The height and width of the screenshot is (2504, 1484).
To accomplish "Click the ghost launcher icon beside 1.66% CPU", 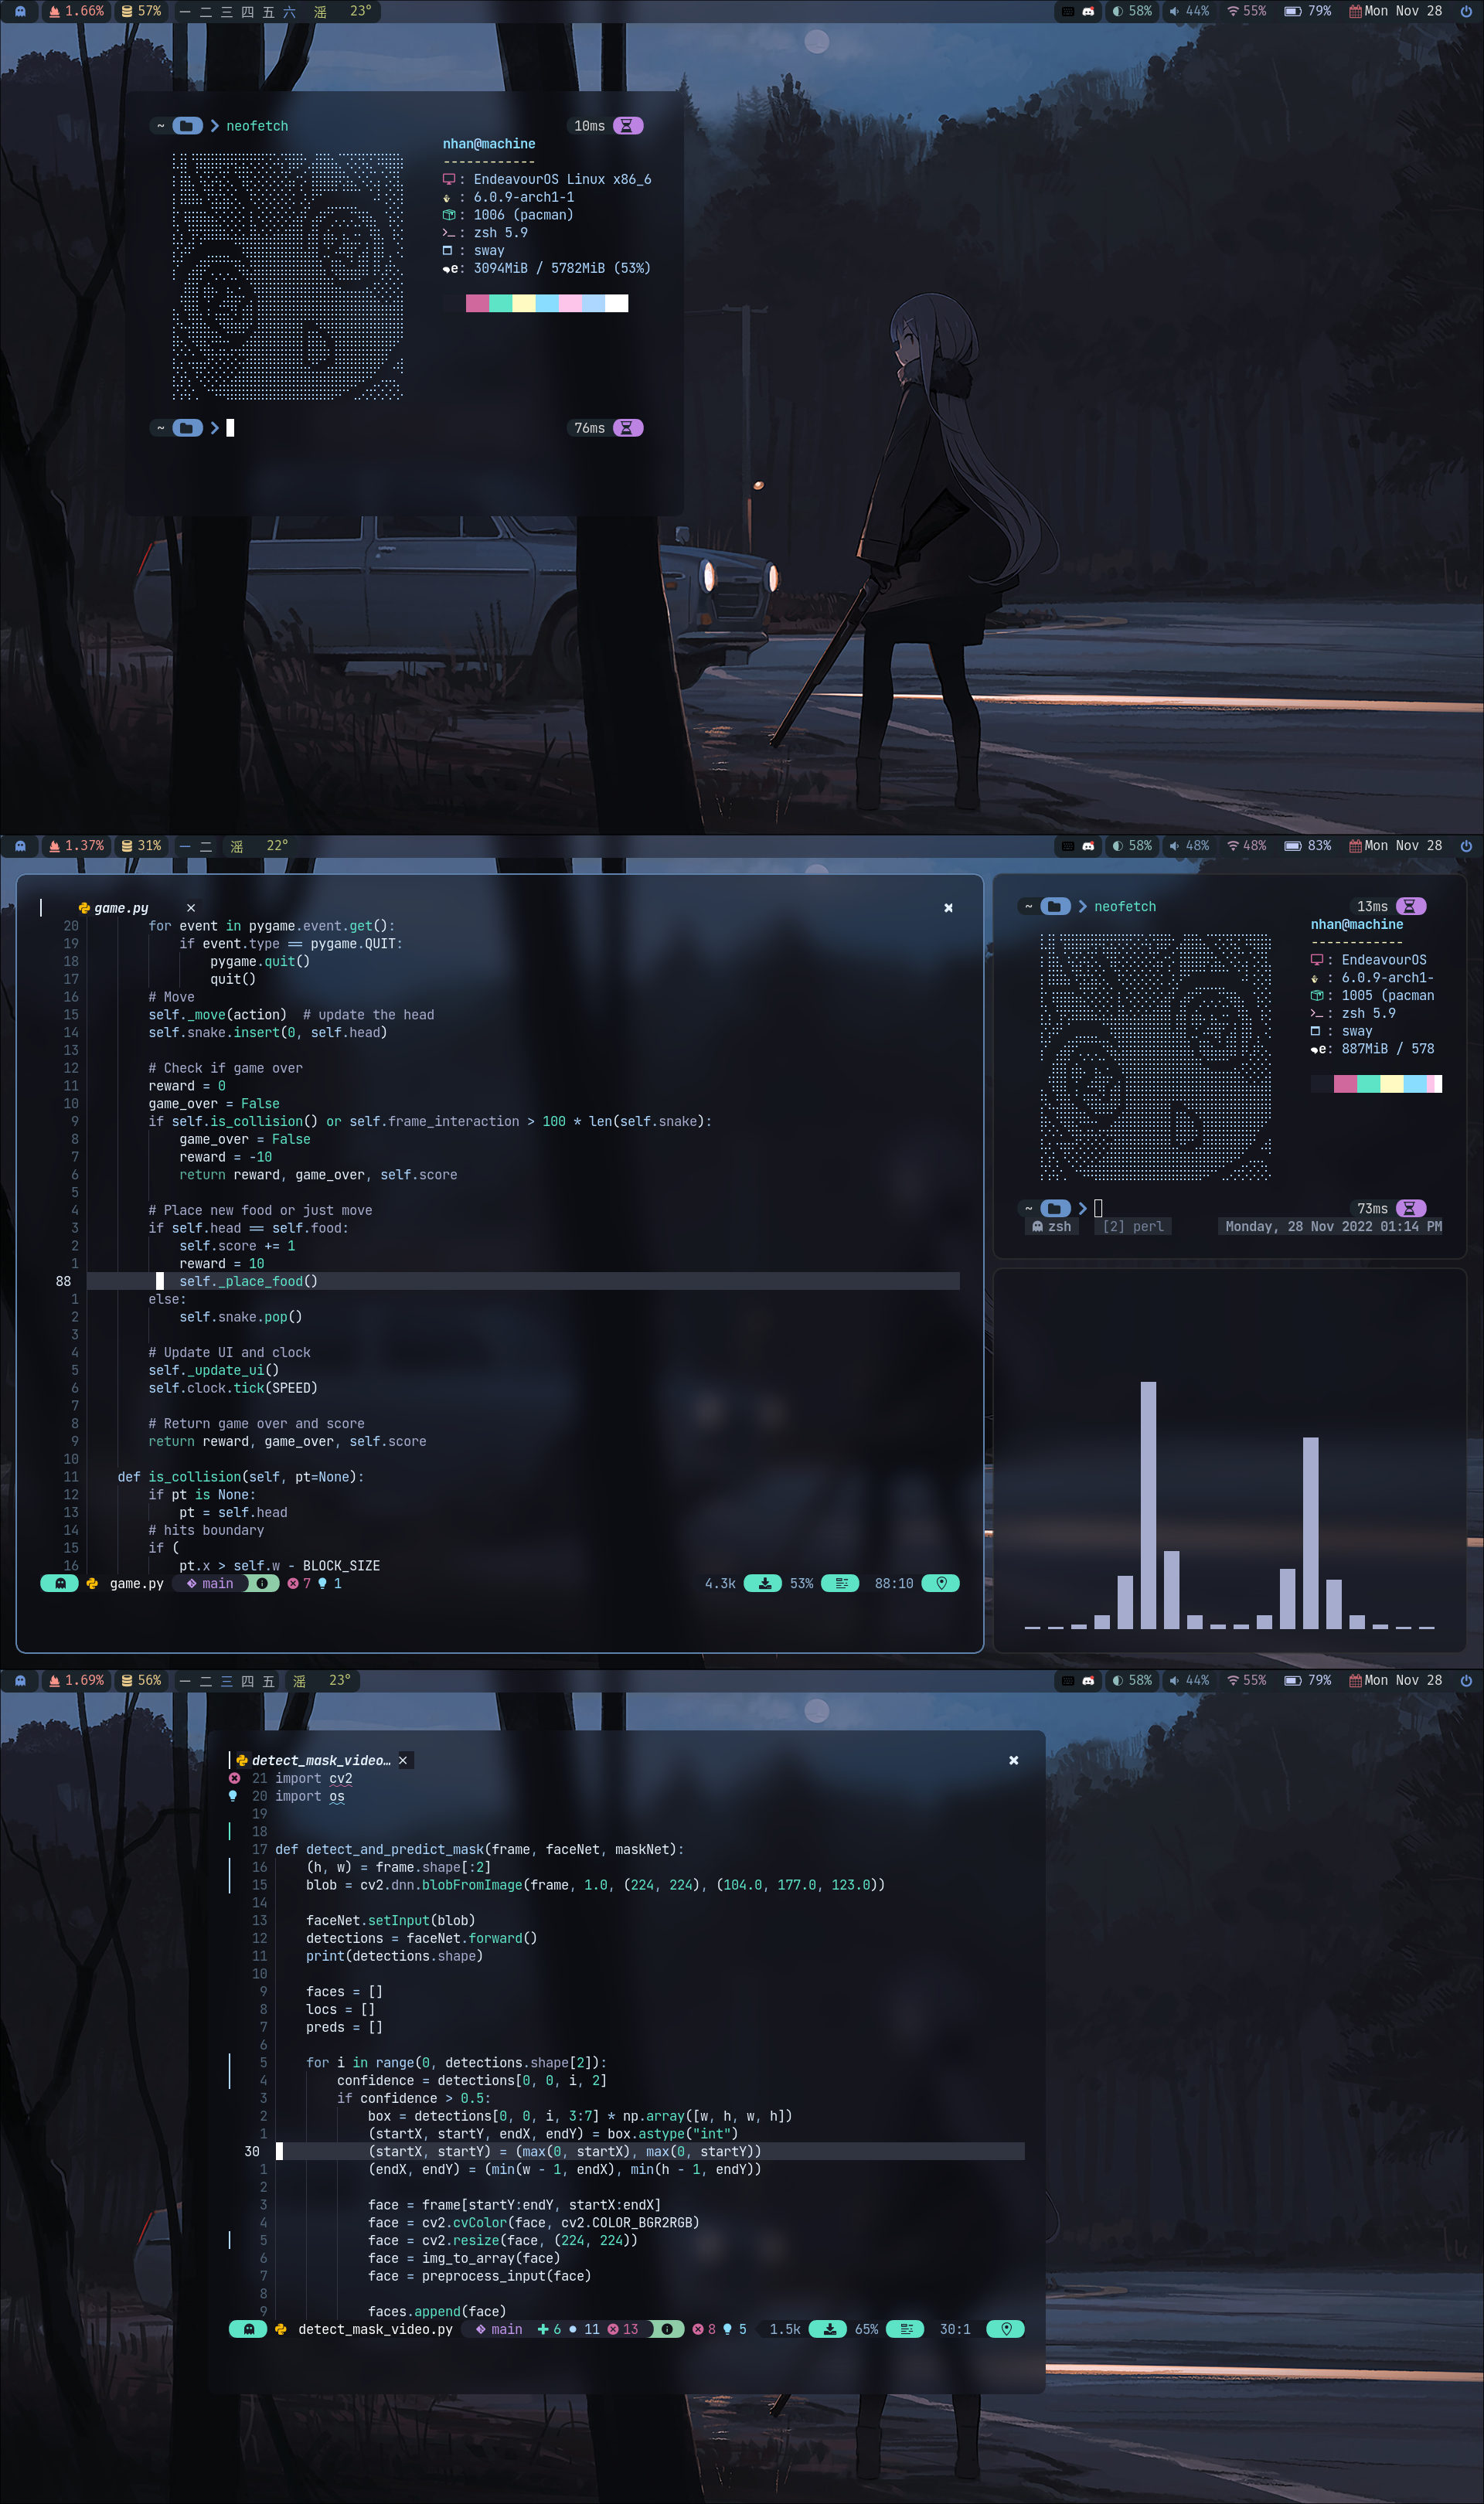I will 20,11.
